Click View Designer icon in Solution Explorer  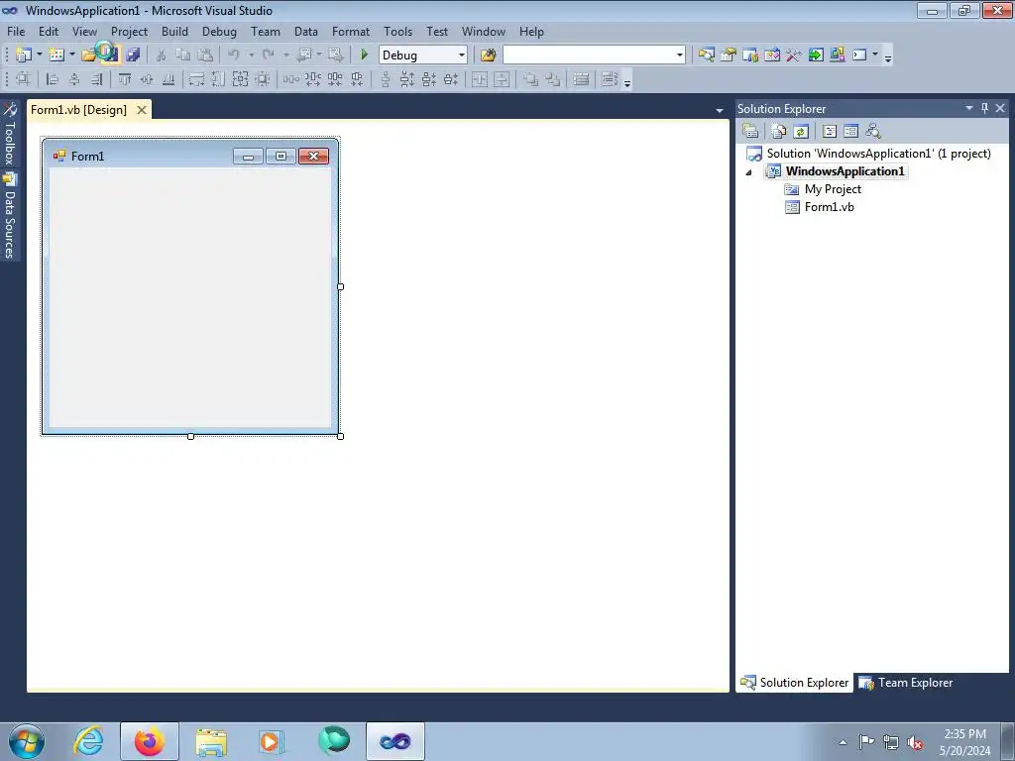851,131
